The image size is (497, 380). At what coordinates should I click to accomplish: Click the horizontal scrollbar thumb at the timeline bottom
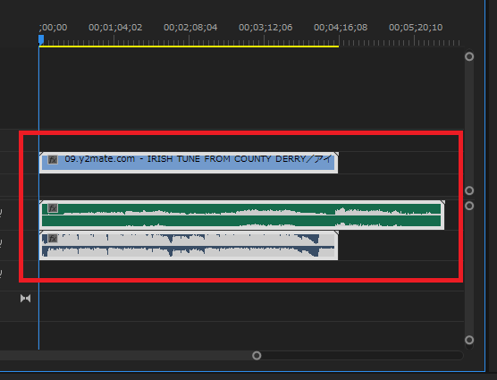click(x=128, y=356)
